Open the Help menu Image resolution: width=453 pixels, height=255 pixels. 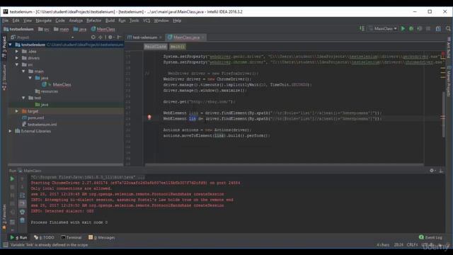(x=177, y=21)
